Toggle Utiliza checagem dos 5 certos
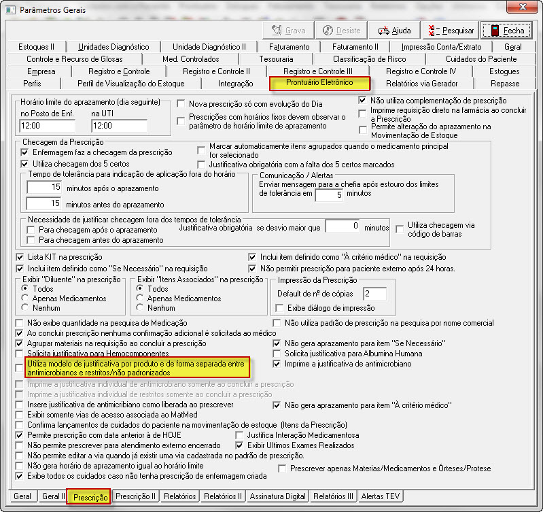Screen dimensions: 543x512 coord(24,164)
